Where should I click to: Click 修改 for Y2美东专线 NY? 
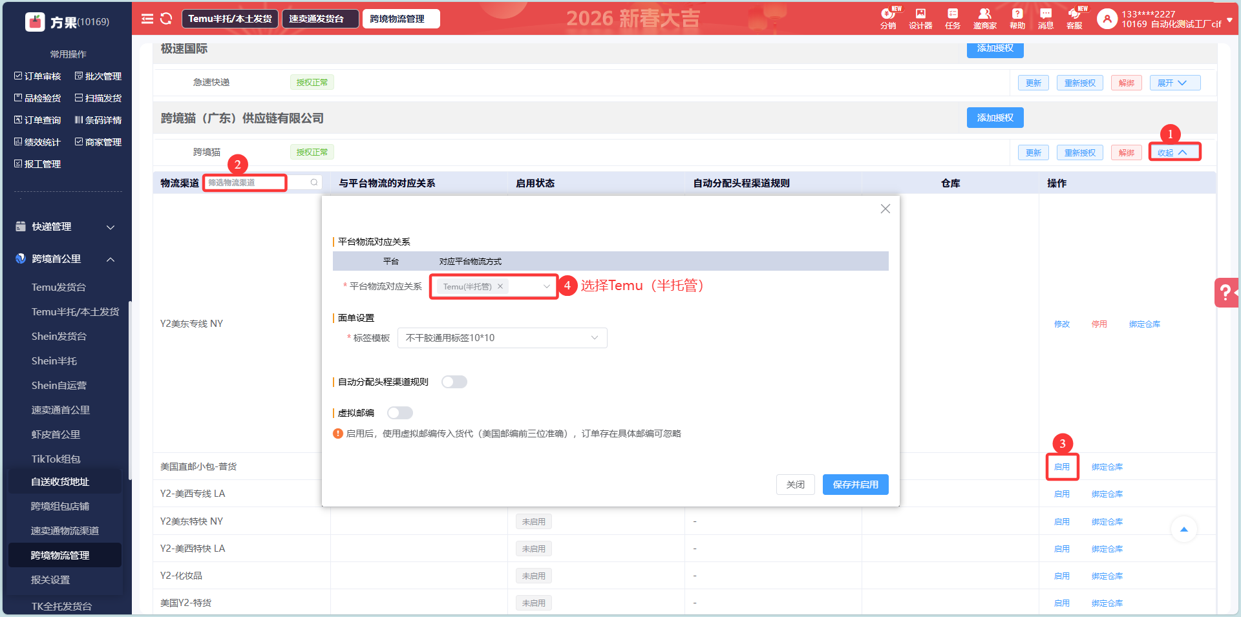click(1062, 324)
